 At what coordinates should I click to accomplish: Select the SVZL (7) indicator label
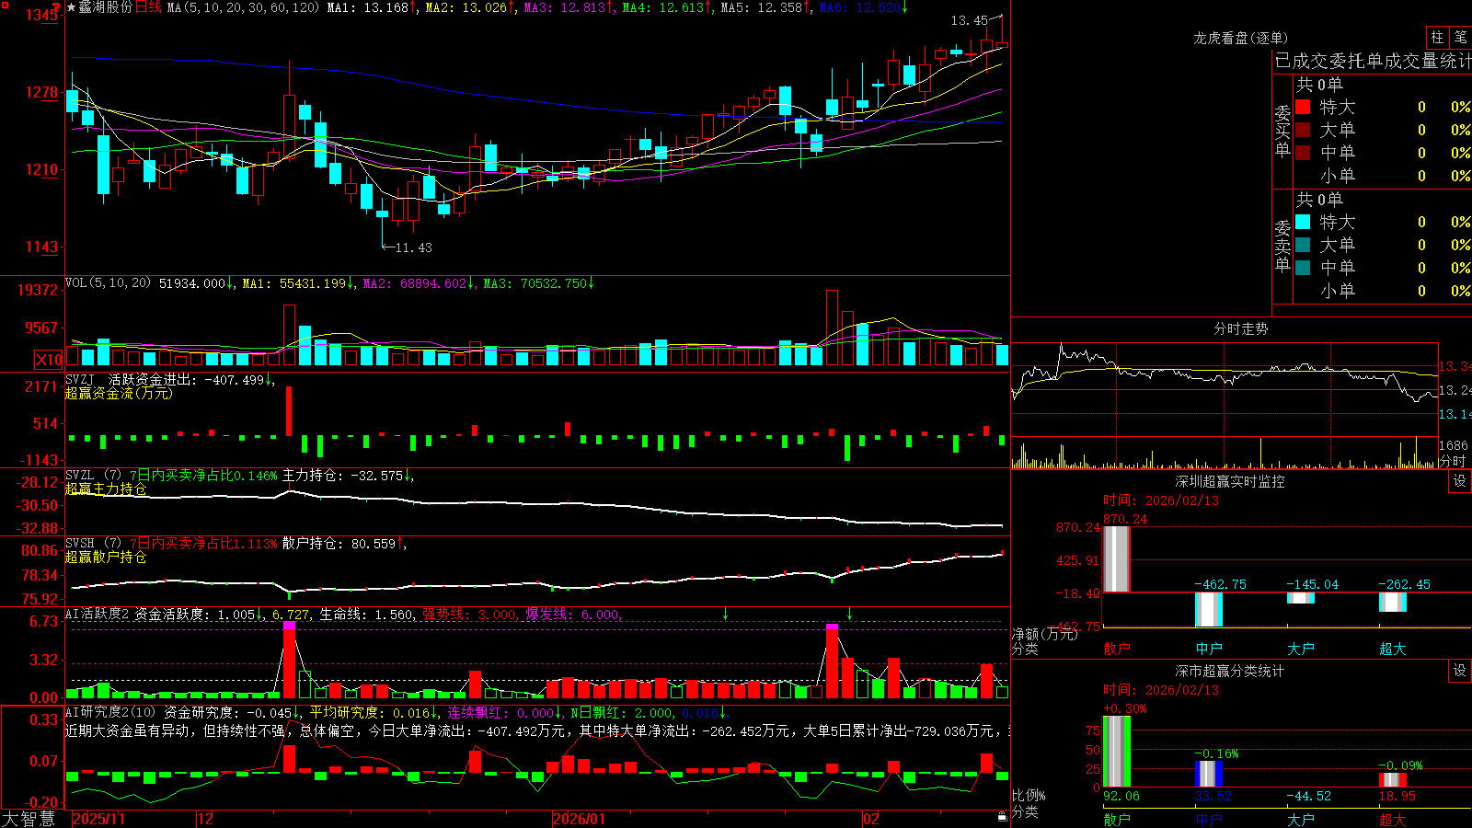click(x=93, y=475)
